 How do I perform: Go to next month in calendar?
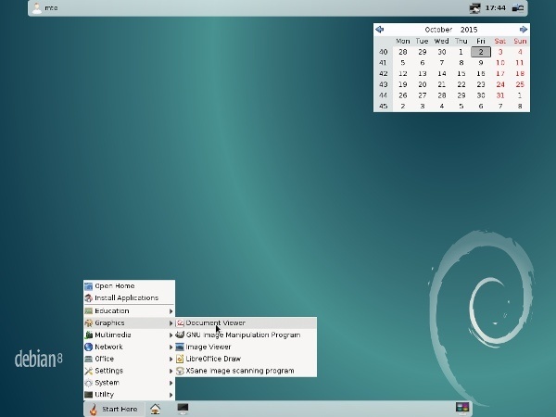click(x=524, y=30)
